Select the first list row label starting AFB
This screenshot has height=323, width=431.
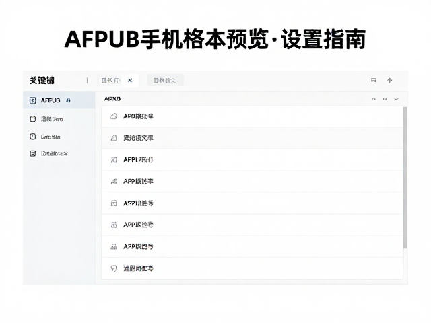pos(138,116)
